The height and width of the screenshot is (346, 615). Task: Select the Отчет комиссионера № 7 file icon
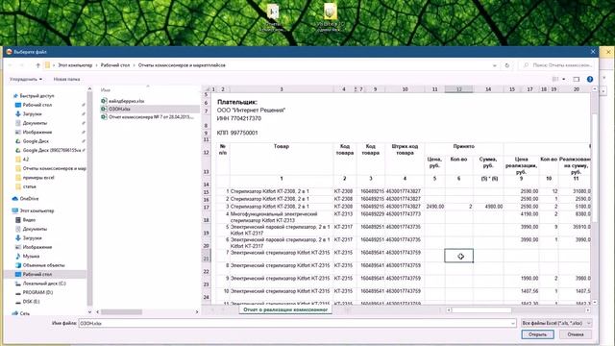[x=104, y=117]
